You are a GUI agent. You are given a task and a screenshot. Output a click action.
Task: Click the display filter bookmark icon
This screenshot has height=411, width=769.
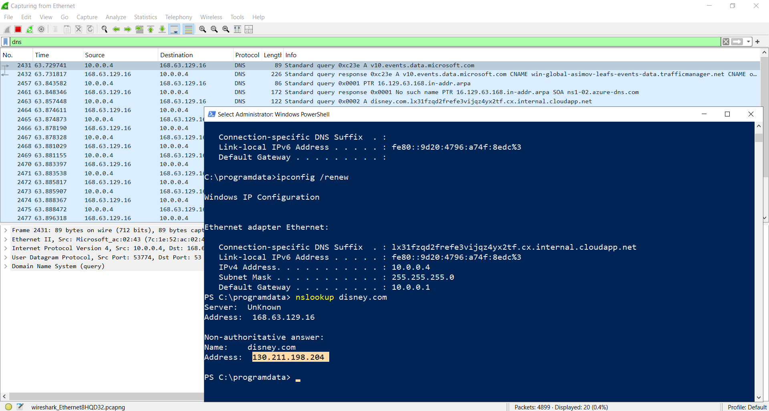(6, 42)
